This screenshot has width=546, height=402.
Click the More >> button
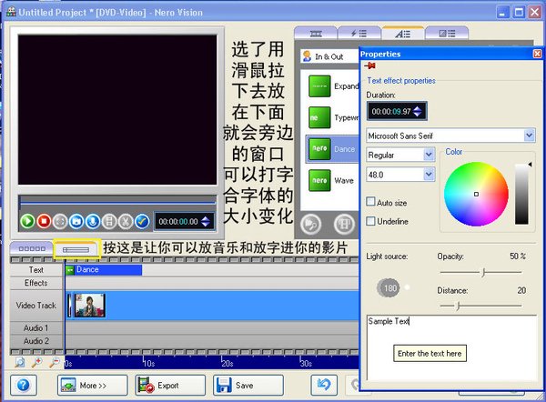(92, 385)
